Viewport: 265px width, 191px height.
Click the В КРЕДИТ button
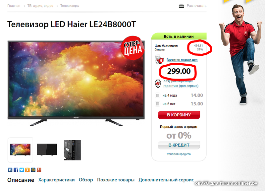point(179,145)
